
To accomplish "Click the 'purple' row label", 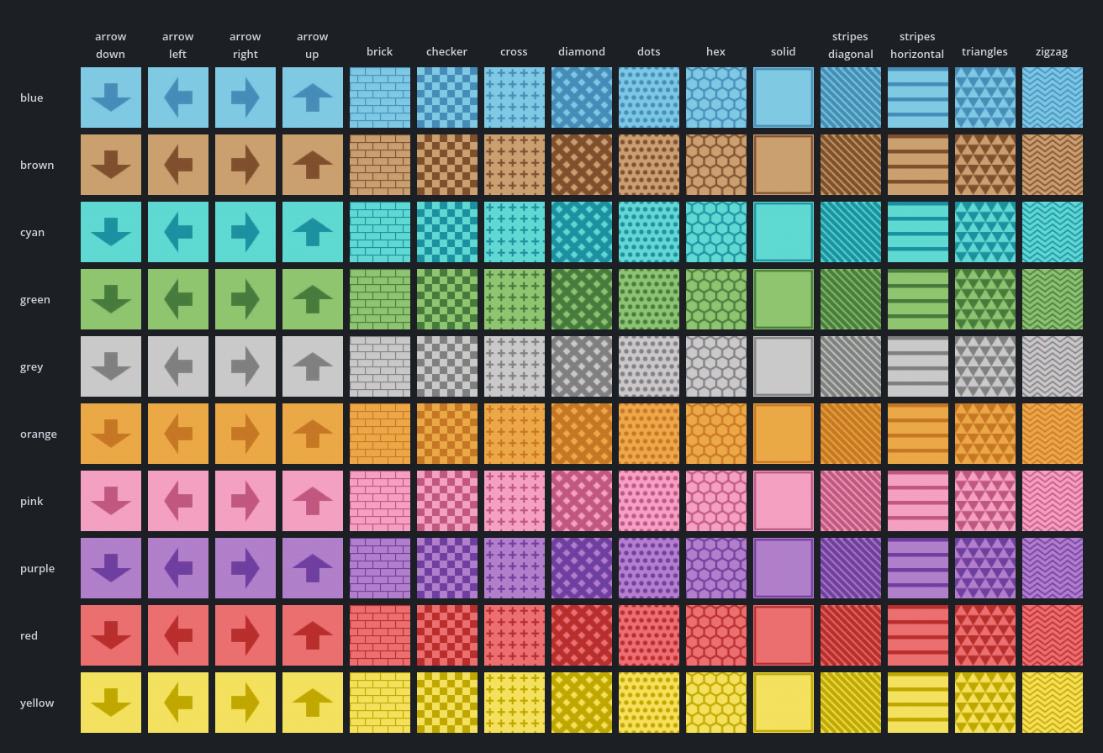I will 37,568.
